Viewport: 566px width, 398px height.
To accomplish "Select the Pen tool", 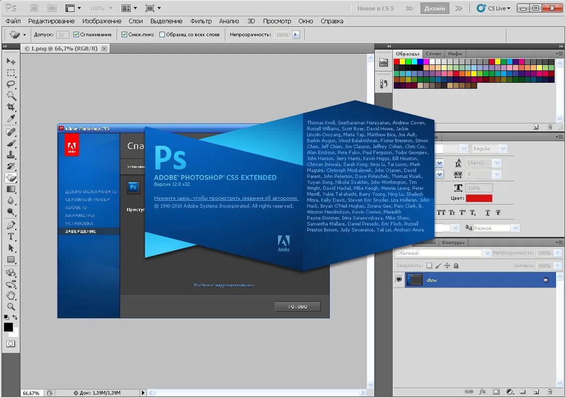I will pyautogui.click(x=11, y=226).
